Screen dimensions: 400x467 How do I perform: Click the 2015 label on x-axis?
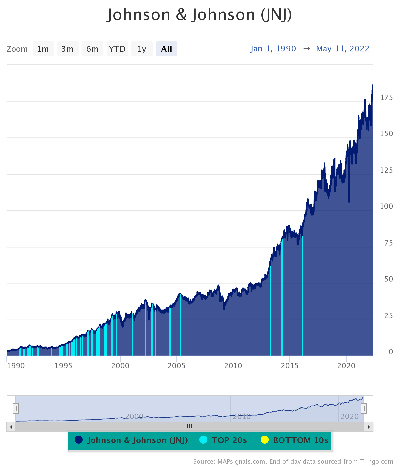point(290,366)
